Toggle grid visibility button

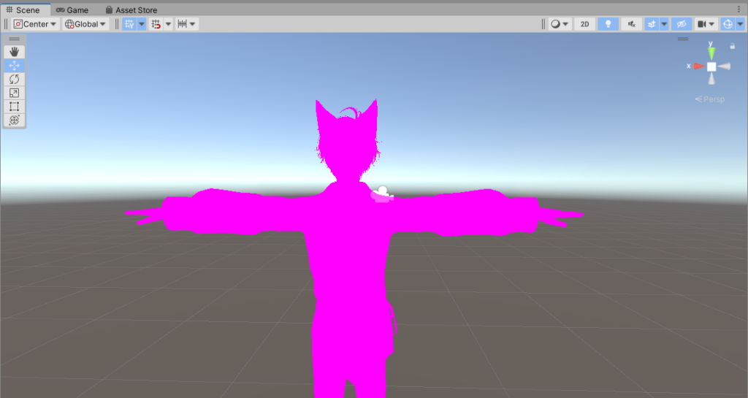(129, 24)
